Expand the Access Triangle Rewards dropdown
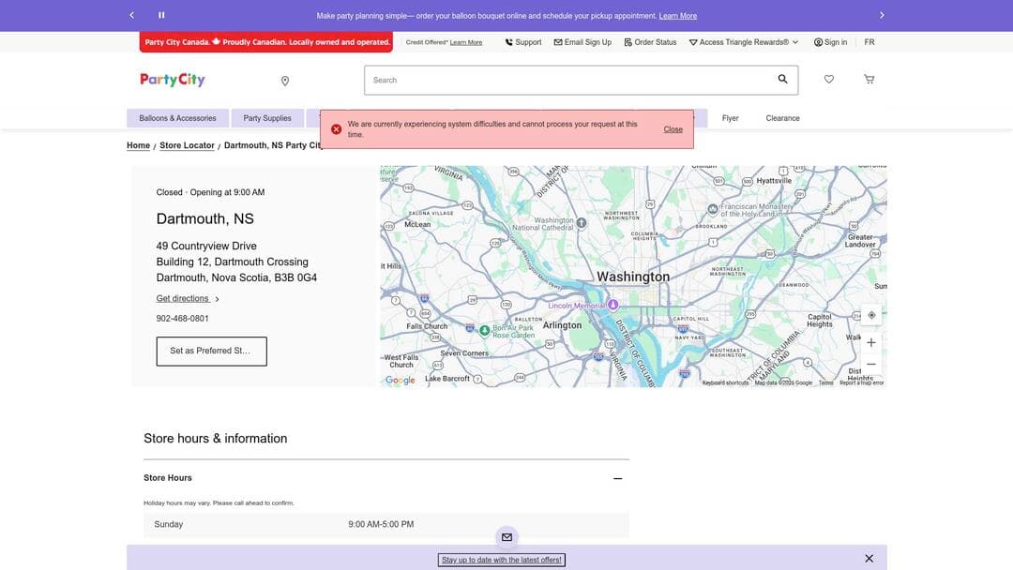The height and width of the screenshot is (570, 1013). pos(794,40)
